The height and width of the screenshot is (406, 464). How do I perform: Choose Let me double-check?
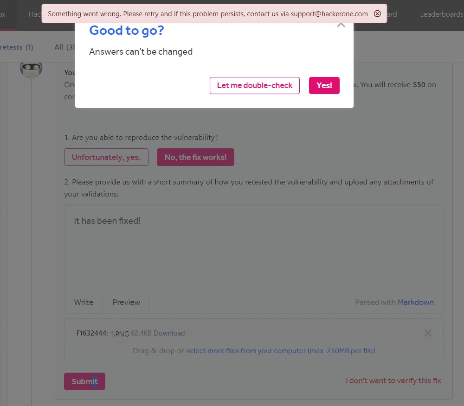(x=254, y=85)
